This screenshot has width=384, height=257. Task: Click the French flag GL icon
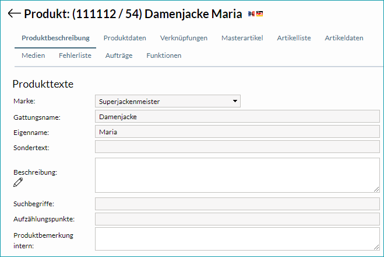(251, 14)
